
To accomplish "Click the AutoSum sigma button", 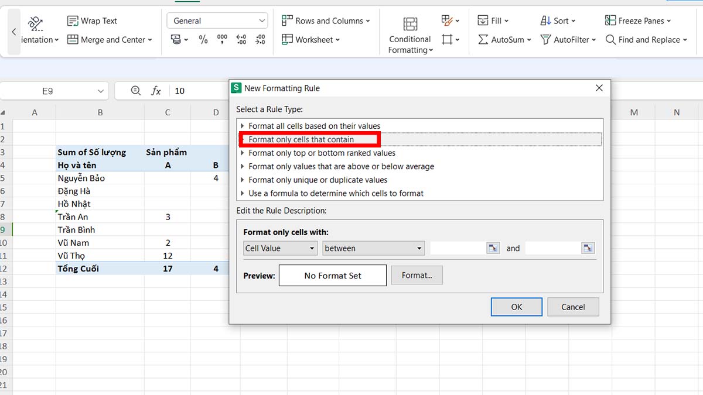I will tap(504, 40).
